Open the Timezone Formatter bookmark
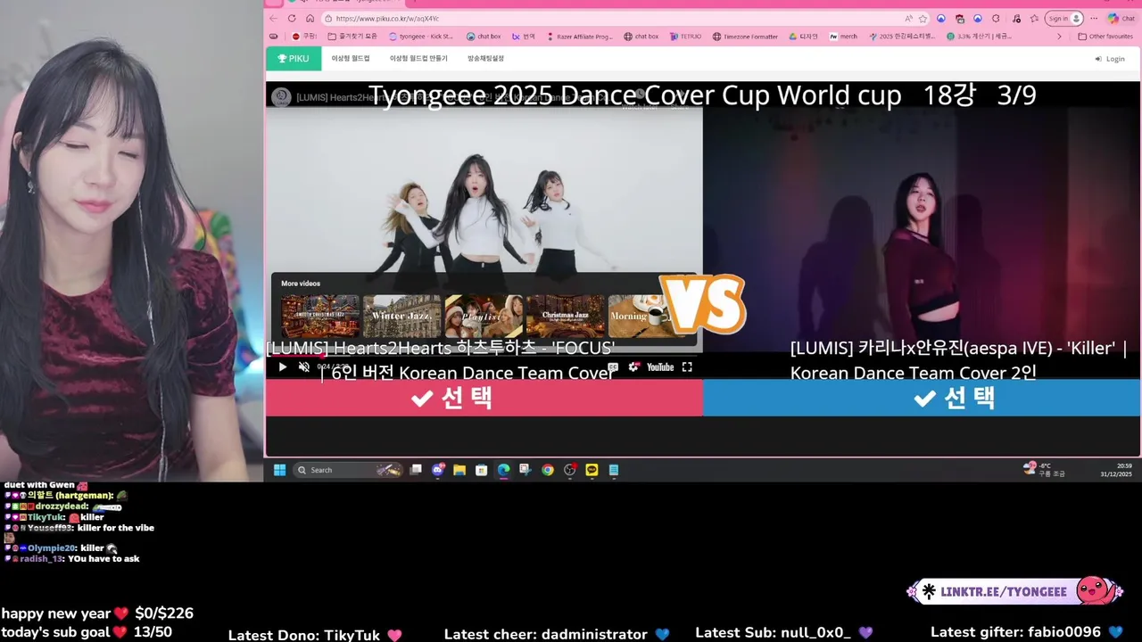 [x=745, y=37]
